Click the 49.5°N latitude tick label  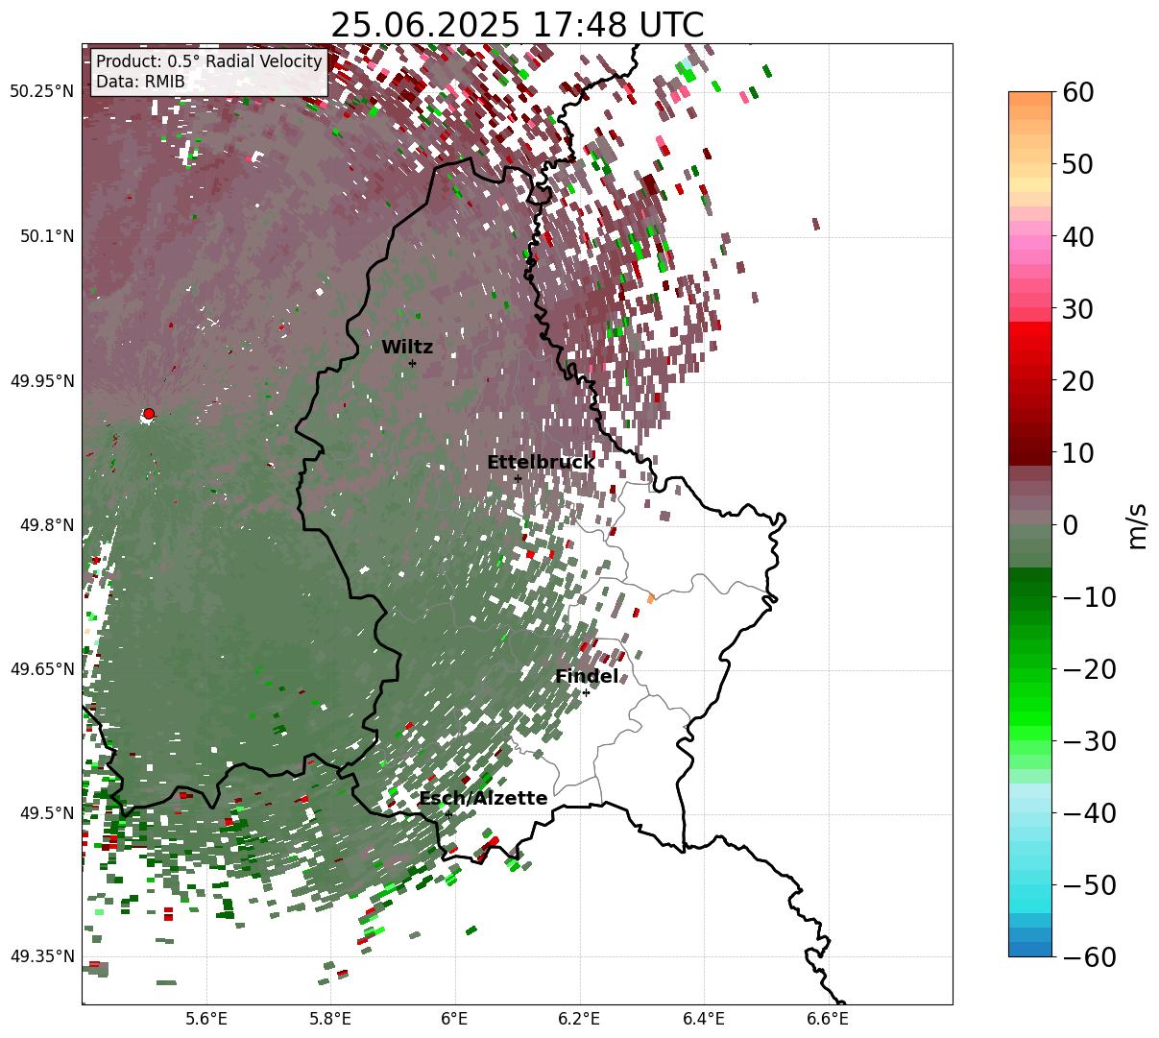[x=46, y=813]
